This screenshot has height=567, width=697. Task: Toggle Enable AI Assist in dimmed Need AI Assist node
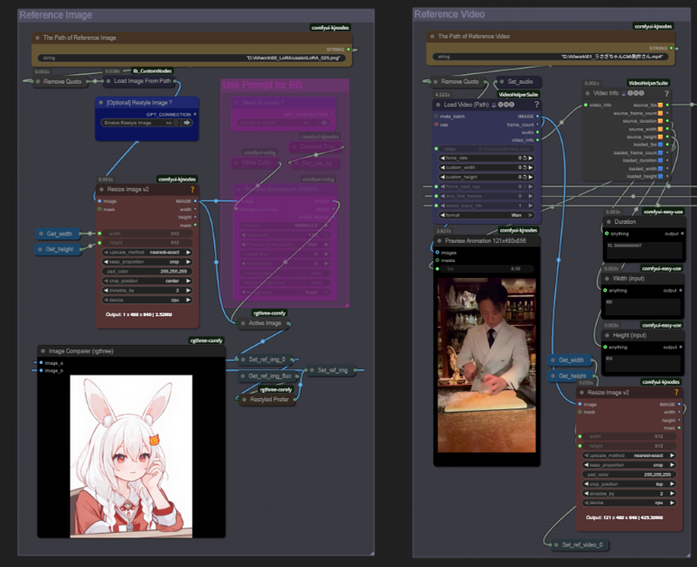pos(313,123)
